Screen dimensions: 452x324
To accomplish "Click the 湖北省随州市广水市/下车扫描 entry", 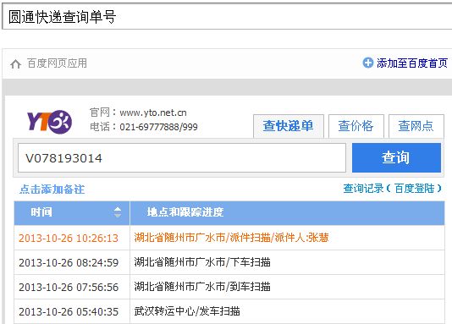I will [x=202, y=262].
